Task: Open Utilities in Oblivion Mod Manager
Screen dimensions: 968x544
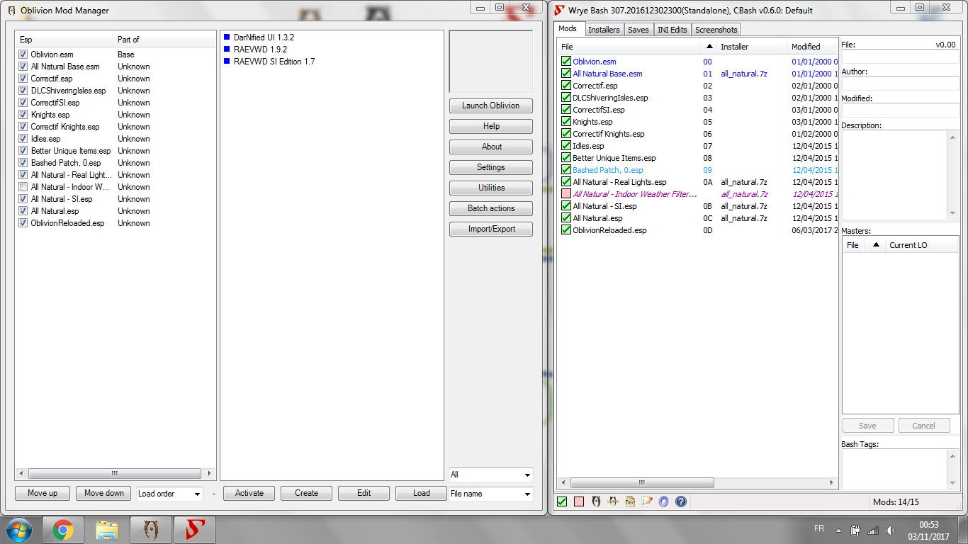Action: pyautogui.click(x=491, y=188)
